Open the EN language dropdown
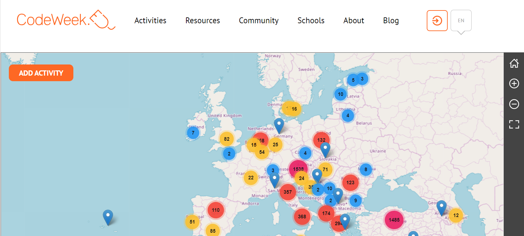This screenshot has width=524, height=236. tap(461, 21)
